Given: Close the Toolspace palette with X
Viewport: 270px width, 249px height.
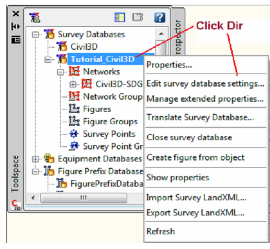Looking at the screenshot, I should (x=16, y=14).
